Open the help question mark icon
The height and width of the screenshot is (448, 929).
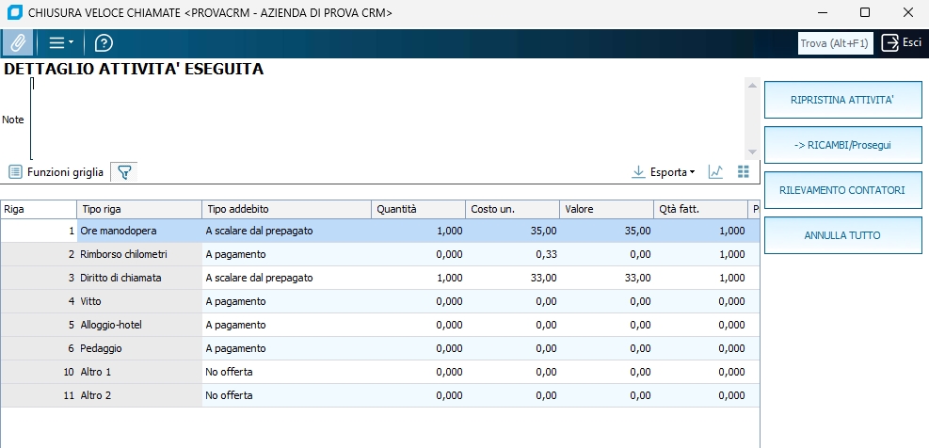click(x=104, y=43)
